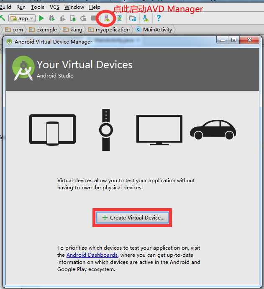Make project with hammer icon
Image resolution: width=264 pixels, height=289 pixels.
tap(3, 18)
